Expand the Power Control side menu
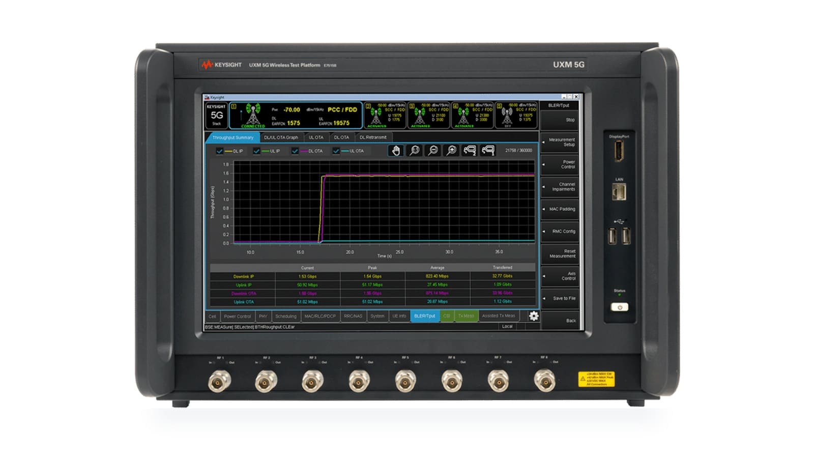Screen dimensions: 814x458 coord(559,164)
